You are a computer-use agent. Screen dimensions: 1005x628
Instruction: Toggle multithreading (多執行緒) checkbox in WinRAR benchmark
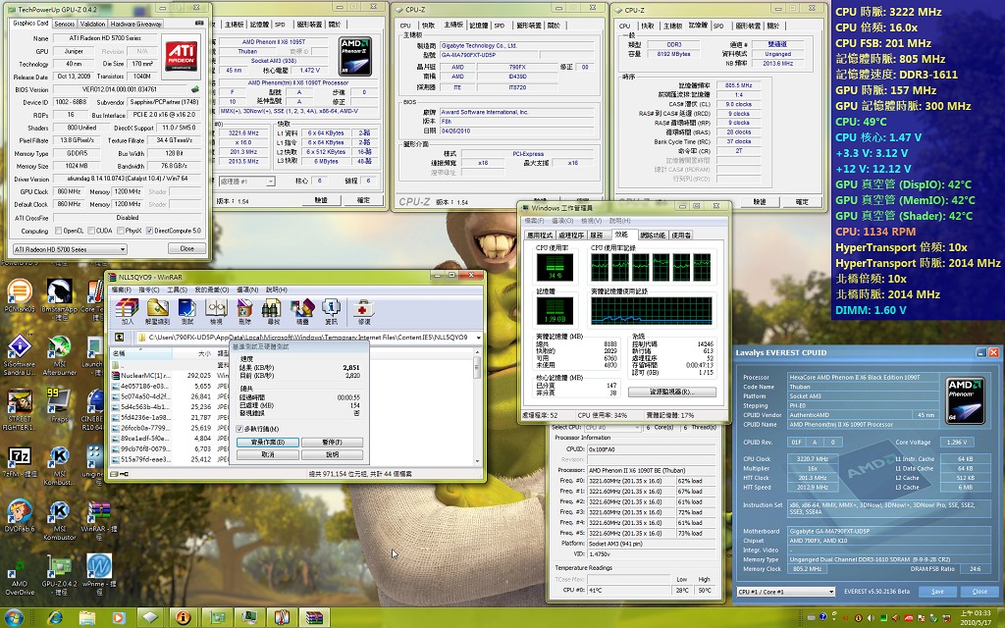(x=239, y=429)
